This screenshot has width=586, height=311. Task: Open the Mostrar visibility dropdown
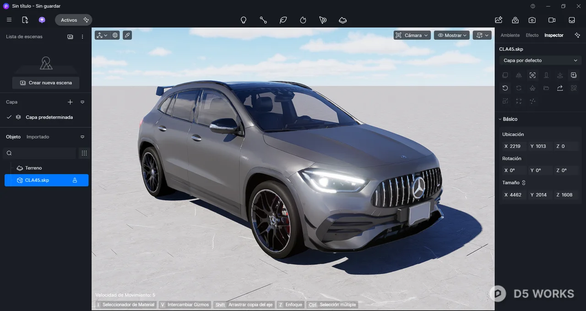pyautogui.click(x=452, y=35)
